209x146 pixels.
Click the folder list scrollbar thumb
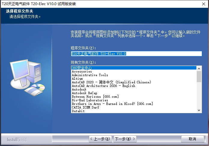coord(199,76)
